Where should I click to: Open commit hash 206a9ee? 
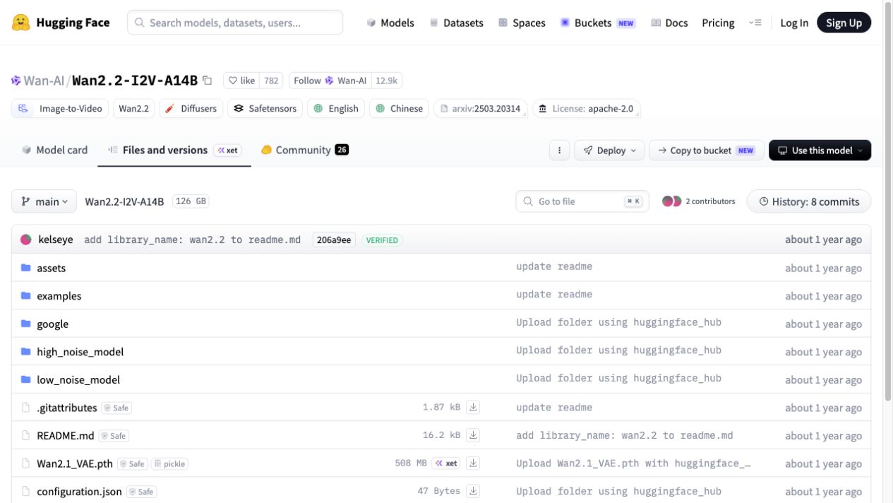tap(334, 240)
